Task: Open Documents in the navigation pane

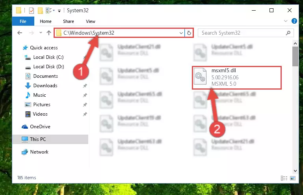Action: (x=45, y=76)
